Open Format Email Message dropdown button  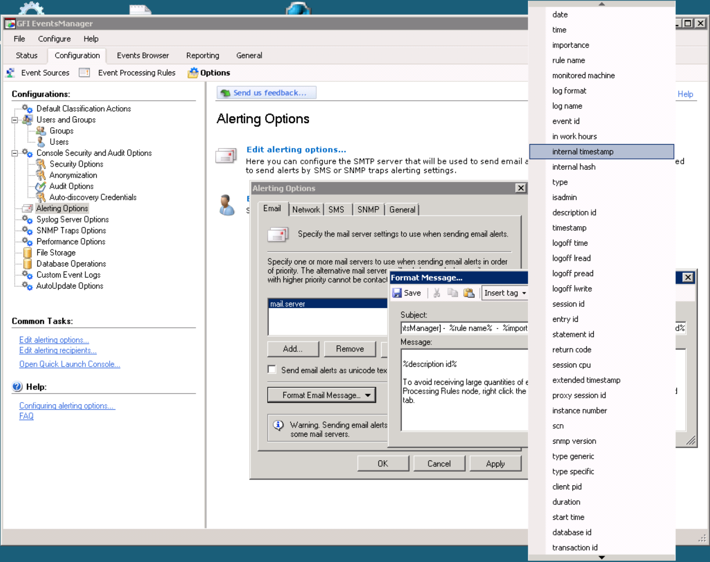pos(322,395)
